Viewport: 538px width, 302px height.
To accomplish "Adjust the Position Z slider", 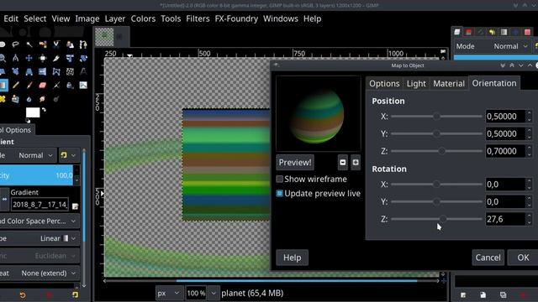I will tap(436, 151).
